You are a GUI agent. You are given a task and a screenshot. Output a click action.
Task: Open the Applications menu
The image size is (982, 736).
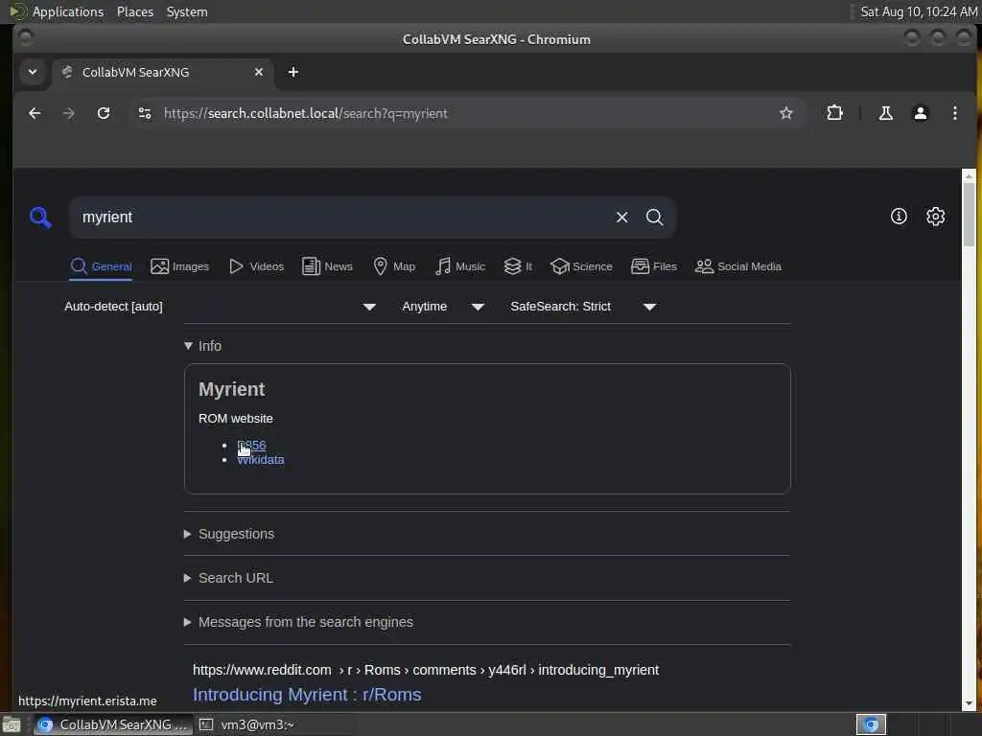58,11
